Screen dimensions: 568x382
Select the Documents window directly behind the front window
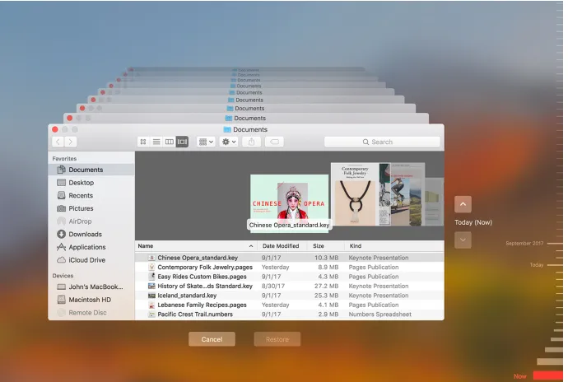[246, 119]
